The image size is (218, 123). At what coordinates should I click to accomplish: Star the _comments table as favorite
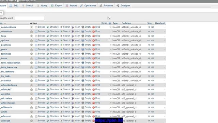(x=32, y=31)
